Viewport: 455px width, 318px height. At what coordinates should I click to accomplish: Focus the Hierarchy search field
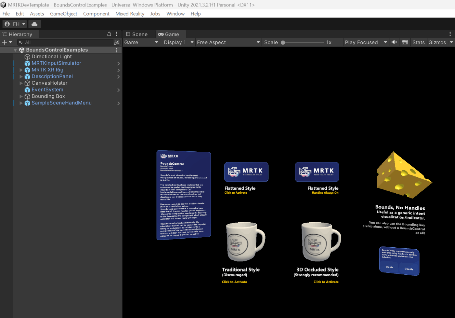point(65,42)
